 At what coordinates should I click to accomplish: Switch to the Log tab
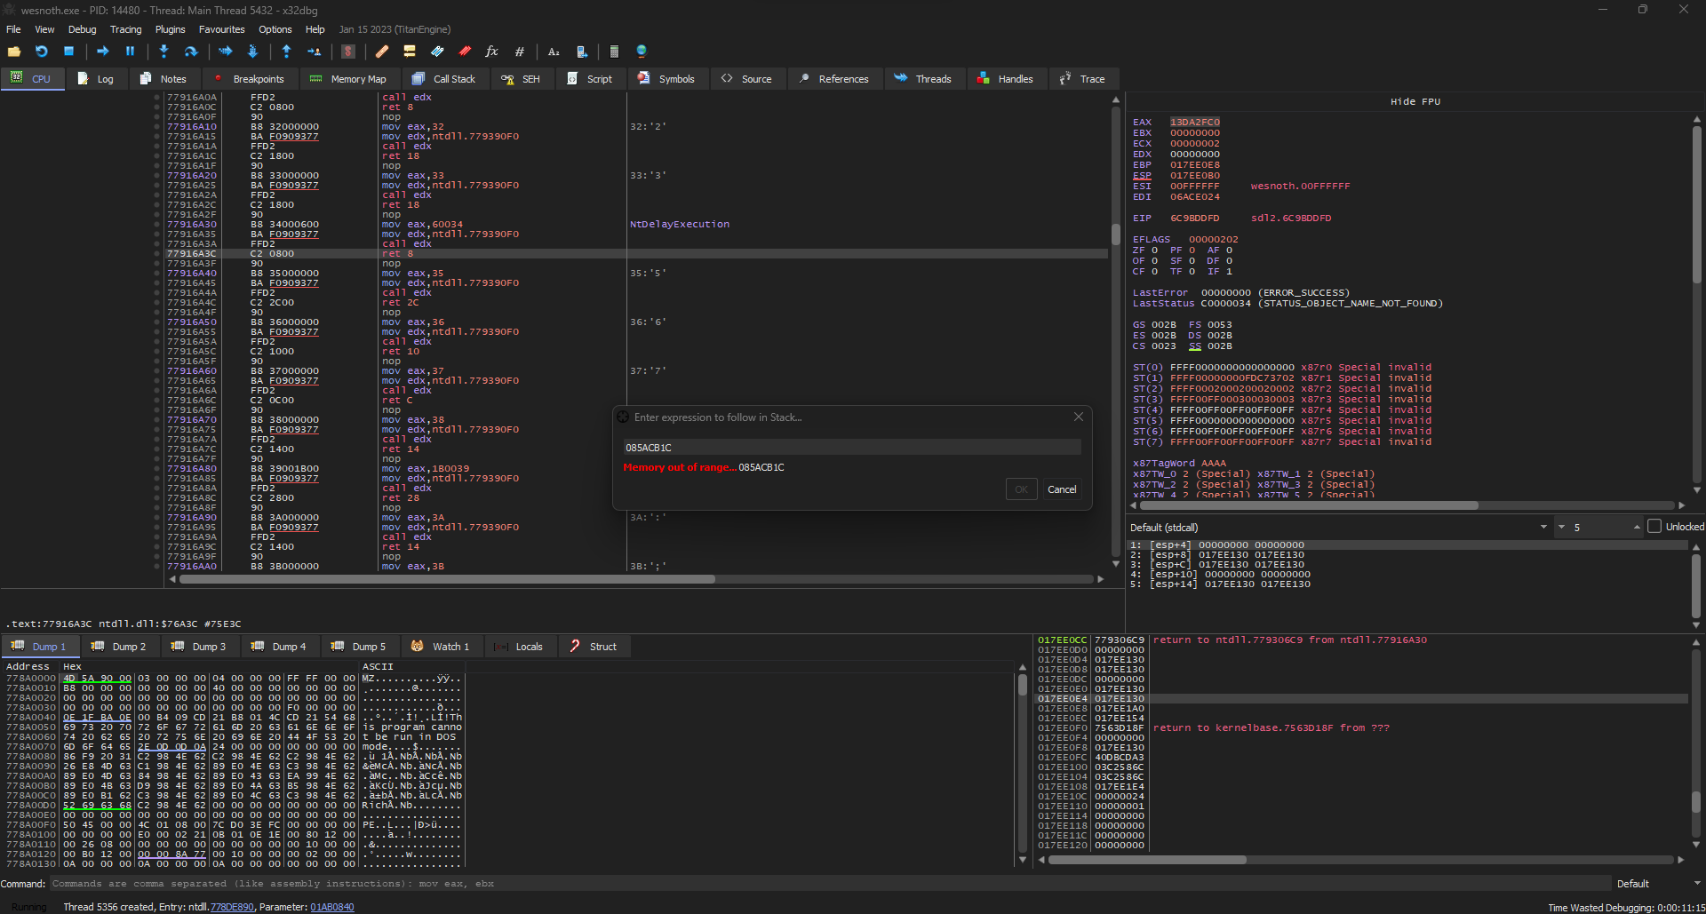(x=96, y=79)
